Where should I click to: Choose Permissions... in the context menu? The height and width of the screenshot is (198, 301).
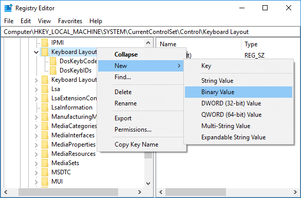pos(141,130)
